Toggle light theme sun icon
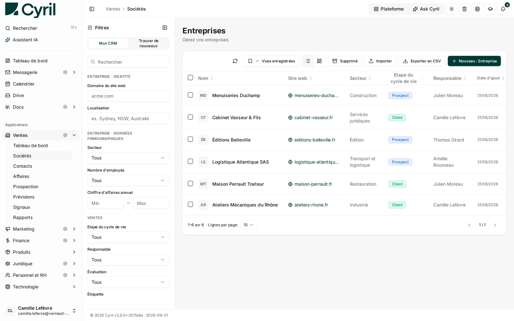514x321 pixels. tap(452, 9)
